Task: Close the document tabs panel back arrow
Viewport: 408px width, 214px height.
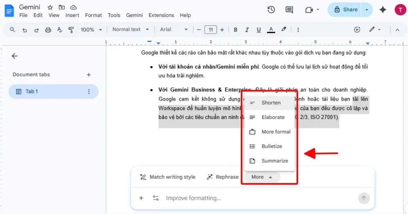Action: 15,56
